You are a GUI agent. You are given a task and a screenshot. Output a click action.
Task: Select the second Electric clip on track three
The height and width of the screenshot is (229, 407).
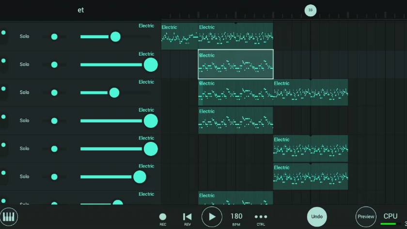(311, 92)
